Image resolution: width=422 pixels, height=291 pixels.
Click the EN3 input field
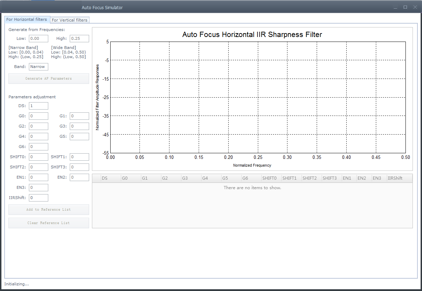(38, 188)
